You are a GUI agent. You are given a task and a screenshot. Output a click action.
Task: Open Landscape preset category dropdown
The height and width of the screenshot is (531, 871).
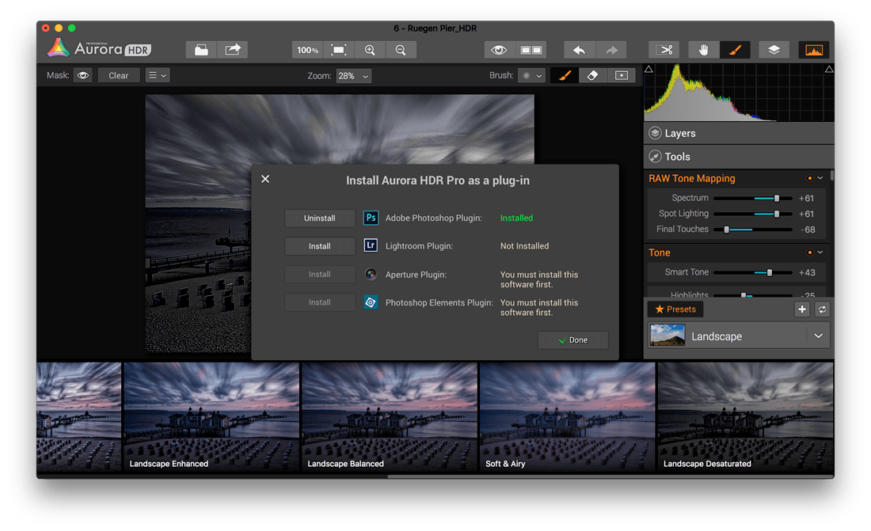tap(818, 336)
